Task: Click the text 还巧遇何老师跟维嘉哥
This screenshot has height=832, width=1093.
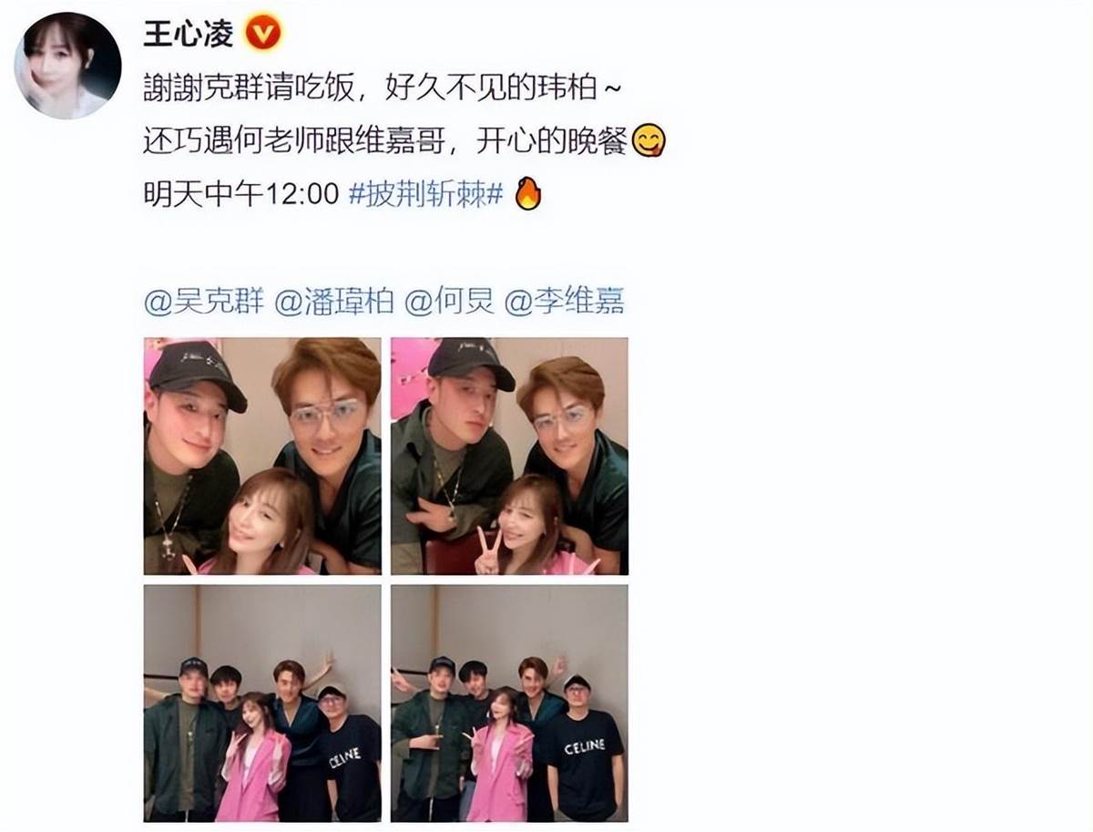Action: tap(292, 141)
